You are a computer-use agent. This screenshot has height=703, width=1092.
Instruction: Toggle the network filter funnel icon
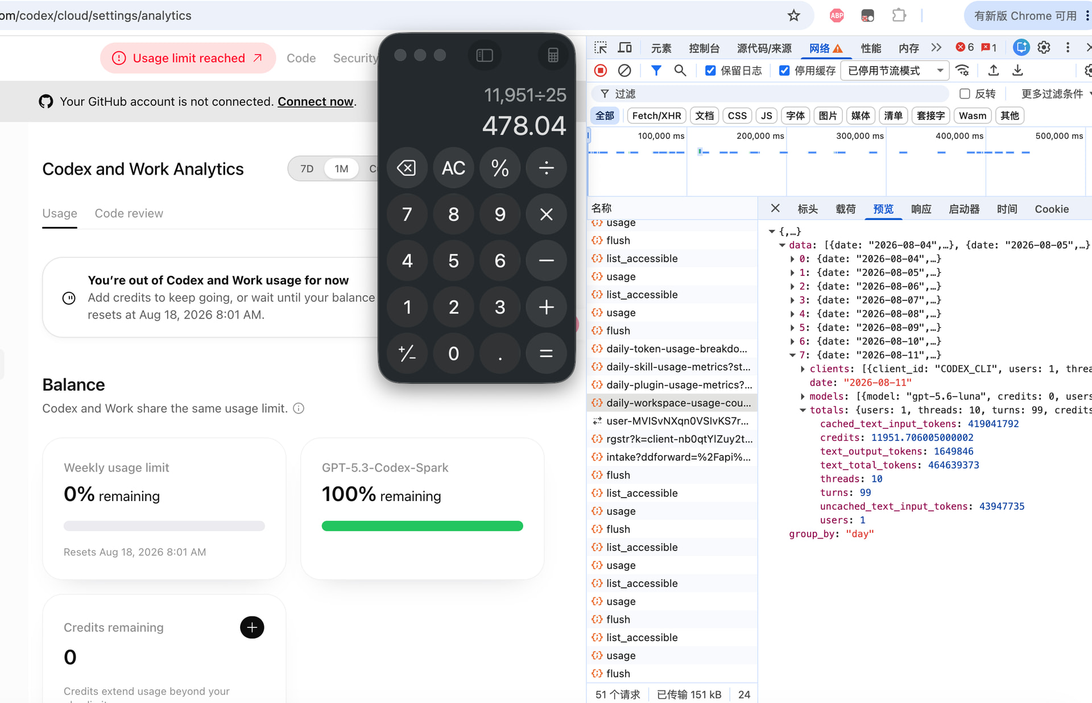click(656, 71)
